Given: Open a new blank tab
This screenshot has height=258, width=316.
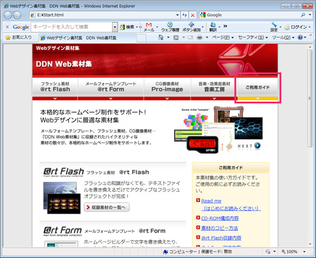Looking at the screenshot, I should click(141, 38).
